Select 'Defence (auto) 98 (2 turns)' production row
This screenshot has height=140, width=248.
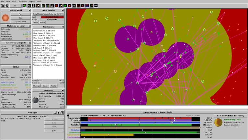pos(48,63)
